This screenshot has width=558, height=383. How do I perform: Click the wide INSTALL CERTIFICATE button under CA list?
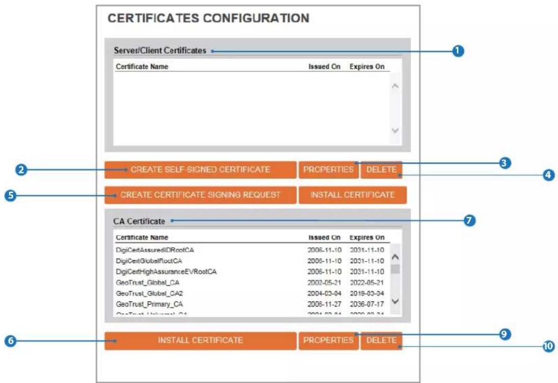point(200,341)
